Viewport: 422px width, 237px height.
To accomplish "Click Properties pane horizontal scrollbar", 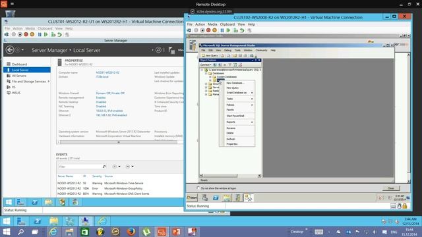I will click(119, 142).
